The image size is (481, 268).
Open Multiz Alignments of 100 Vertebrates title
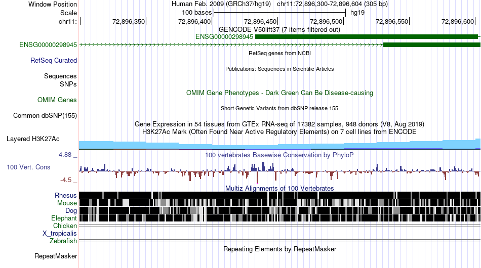click(279, 189)
